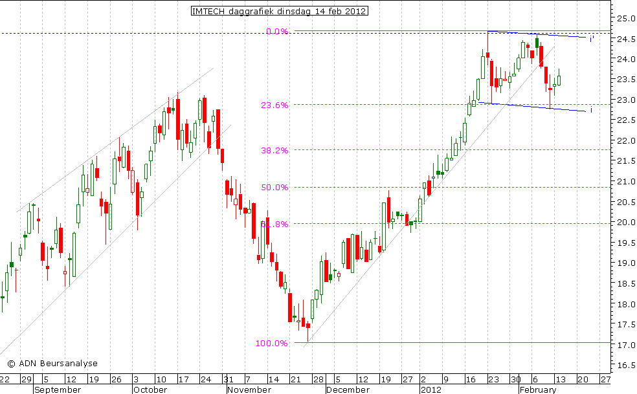This screenshot has width=637, height=394.
Task: Click the 17.0 price axis label
Action: pos(626,345)
